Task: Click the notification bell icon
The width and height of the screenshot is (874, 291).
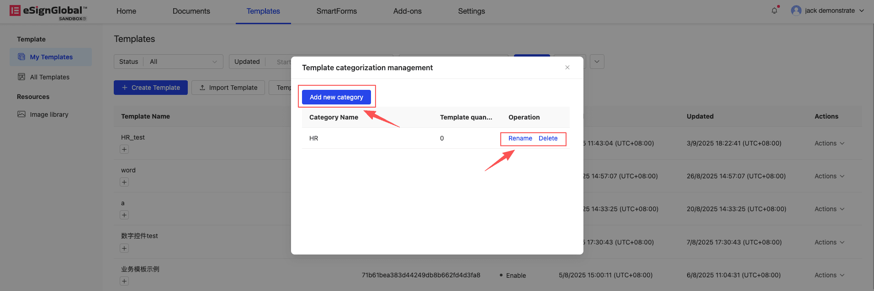Action: (x=774, y=10)
